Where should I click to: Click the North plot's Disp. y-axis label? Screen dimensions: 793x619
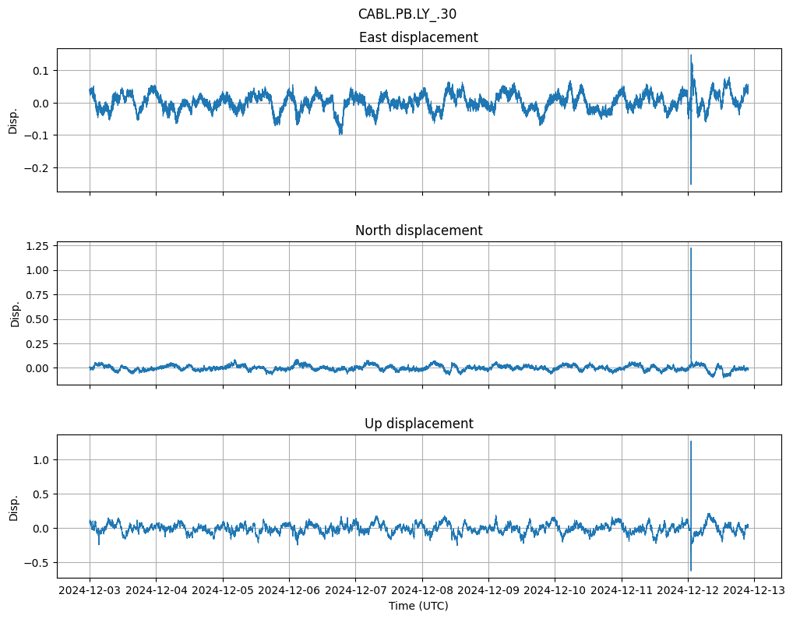(13, 313)
